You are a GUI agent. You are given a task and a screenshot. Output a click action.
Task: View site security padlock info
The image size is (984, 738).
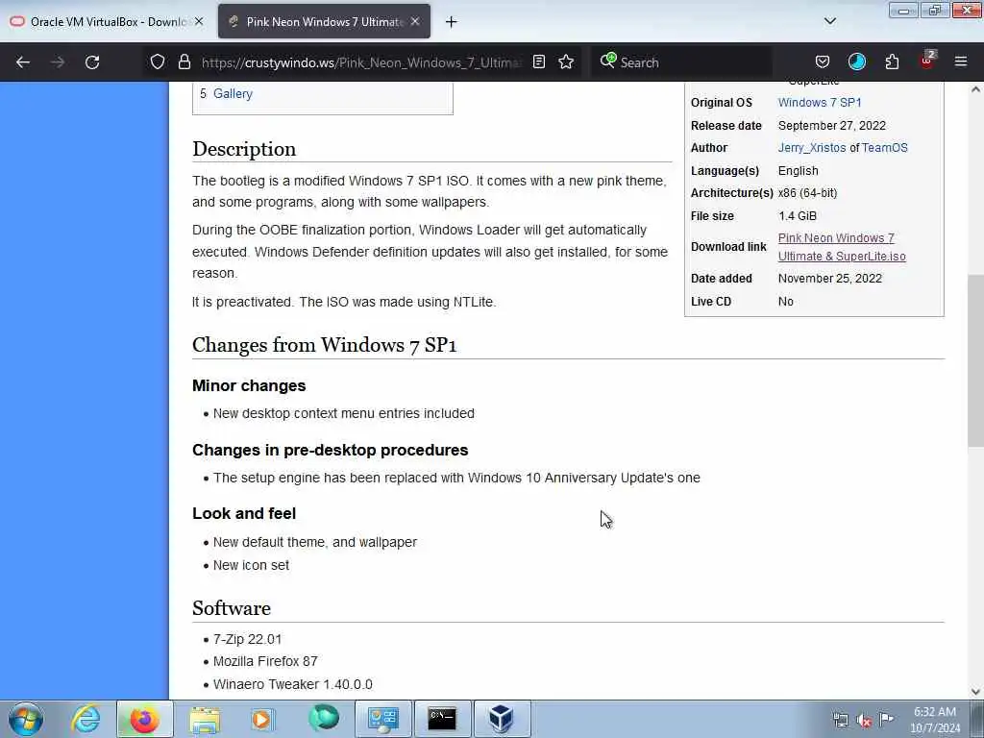pyautogui.click(x=184, y=61)
